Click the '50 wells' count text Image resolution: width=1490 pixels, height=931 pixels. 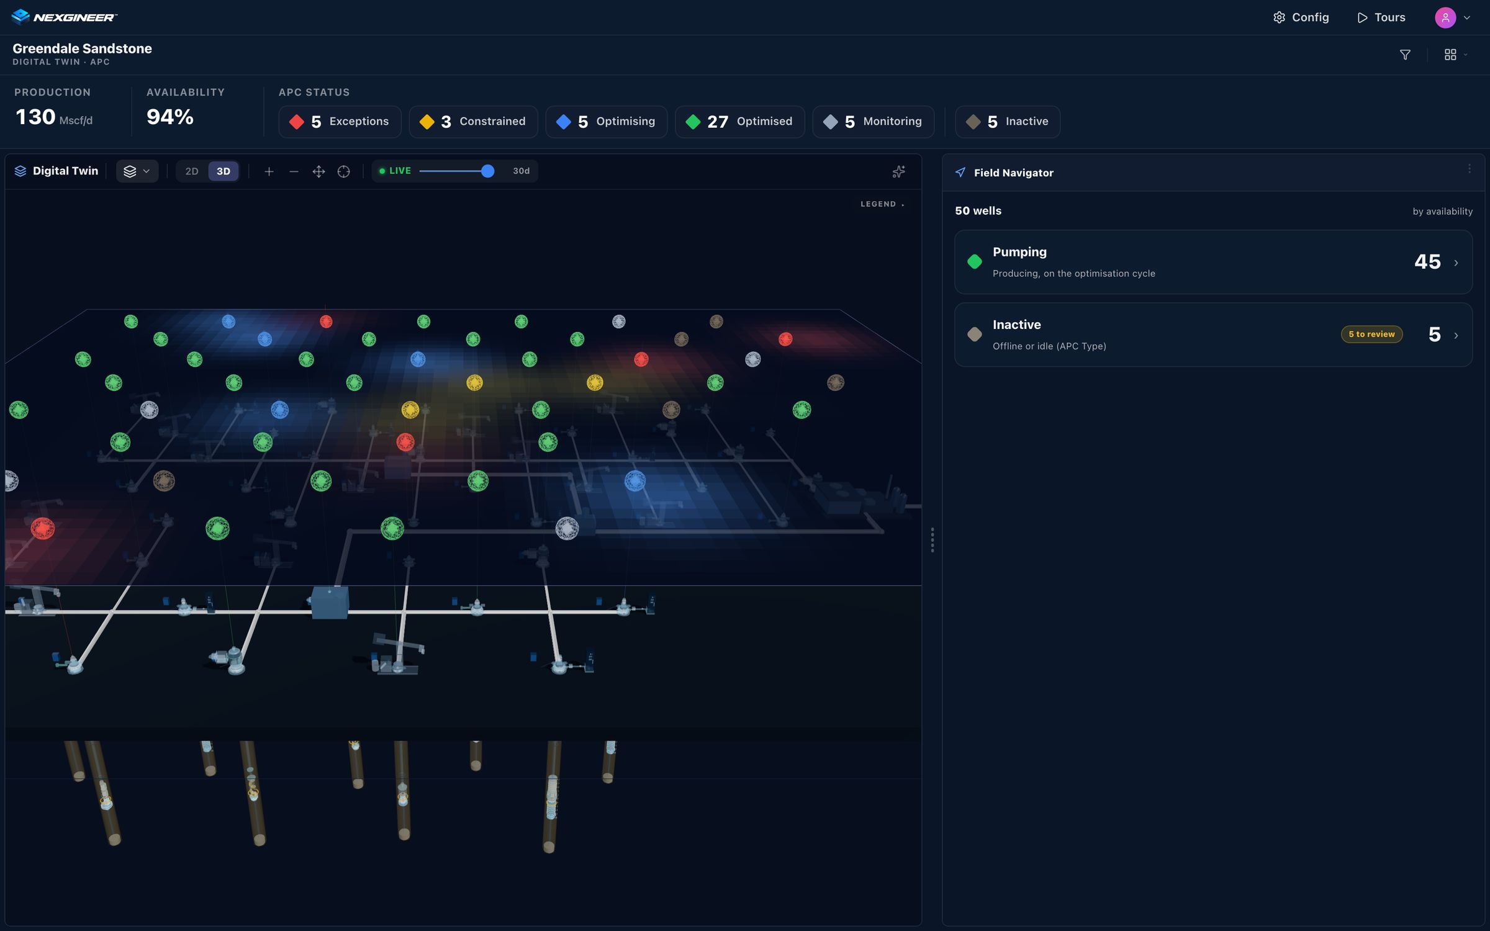tap(978, 211)
